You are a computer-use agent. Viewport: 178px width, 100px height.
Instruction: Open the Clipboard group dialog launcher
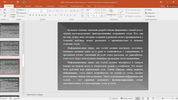[8, 19]
